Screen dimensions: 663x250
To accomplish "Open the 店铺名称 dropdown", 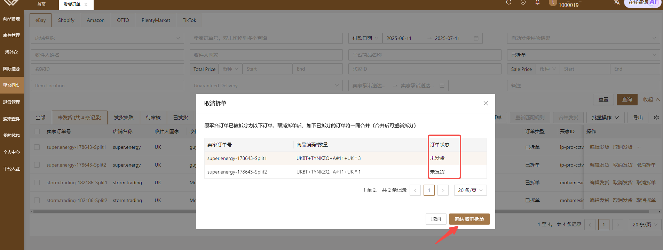I will click(x=108, y=38).
